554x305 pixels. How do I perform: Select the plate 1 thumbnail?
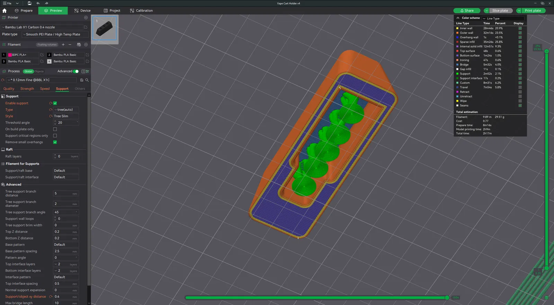[105, 29]
